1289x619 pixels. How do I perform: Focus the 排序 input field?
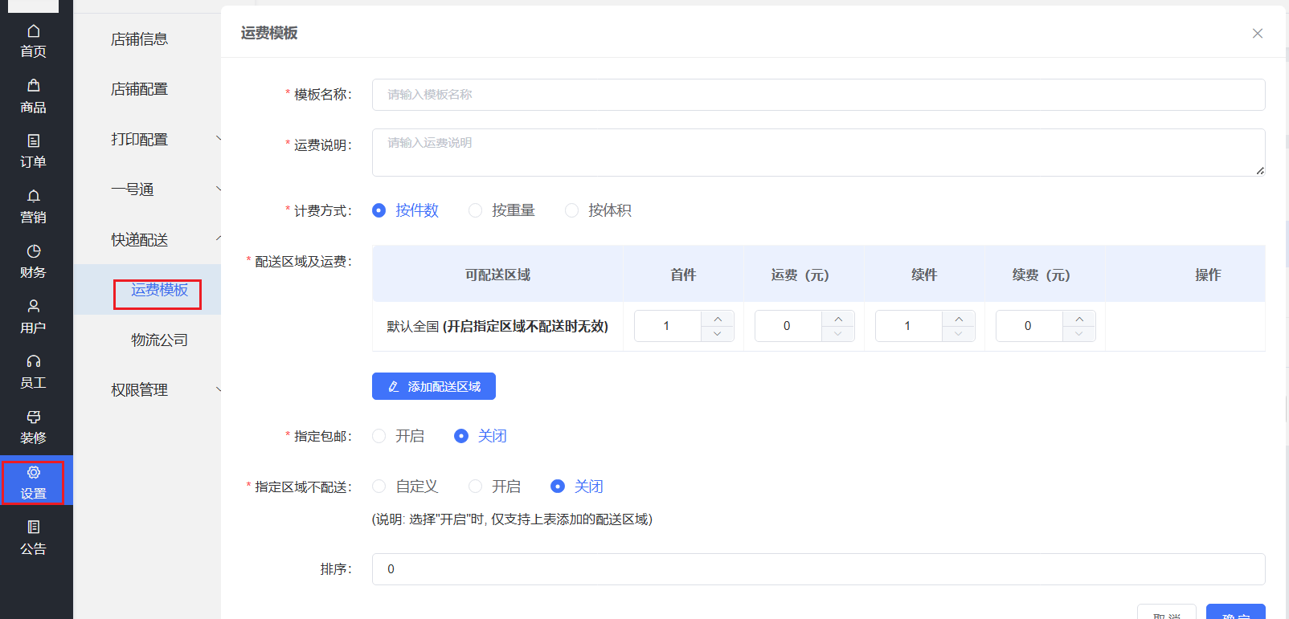click(819, 569)
